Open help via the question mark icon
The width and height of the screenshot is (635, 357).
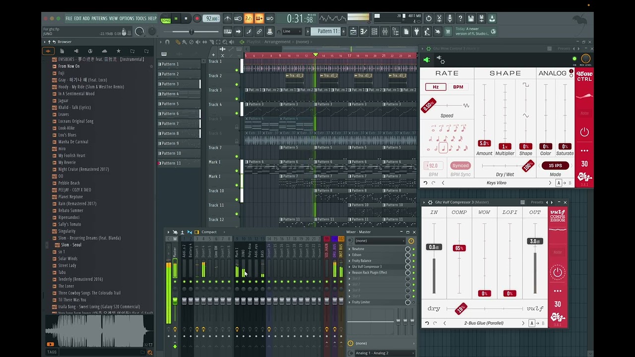pyautogui.click(x=460, y=19)
